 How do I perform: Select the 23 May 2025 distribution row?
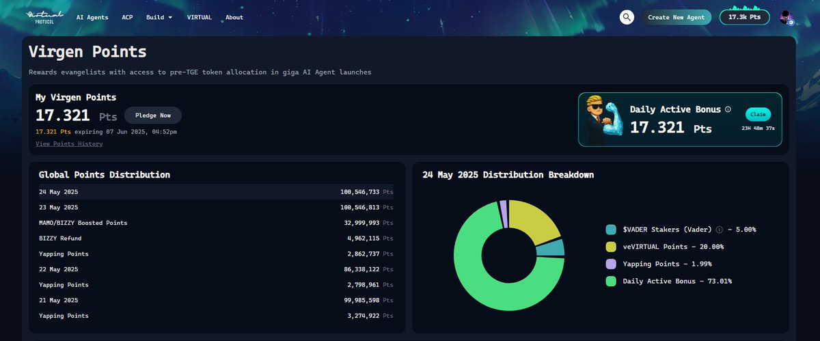point(216,207)
